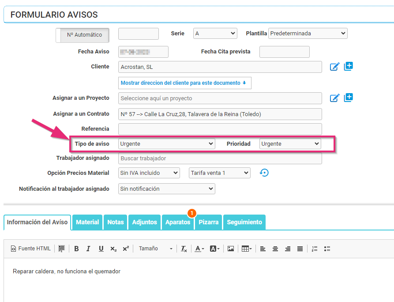Image resolution: width=394 pixels, height=302 pixels.
Task: Open the Prioridad dropdown
Action: (290, 144)
